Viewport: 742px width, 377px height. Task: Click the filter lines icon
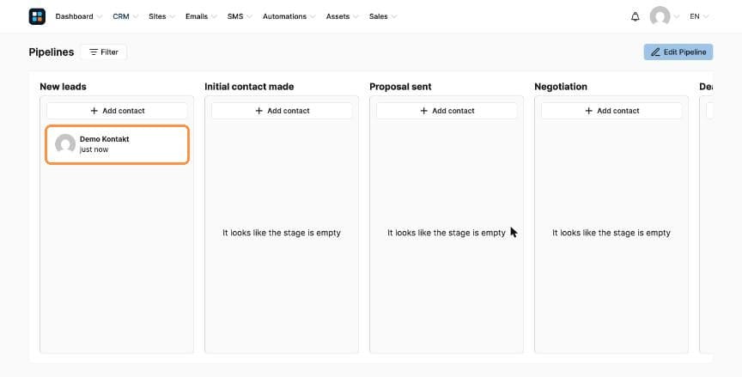(94, 52)
